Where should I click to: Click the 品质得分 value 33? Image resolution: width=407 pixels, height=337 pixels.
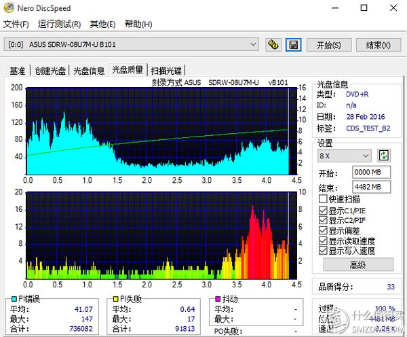click(391, 287)
